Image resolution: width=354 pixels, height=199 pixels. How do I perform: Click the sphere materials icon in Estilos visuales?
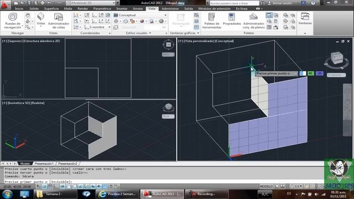tap(142, 21)
